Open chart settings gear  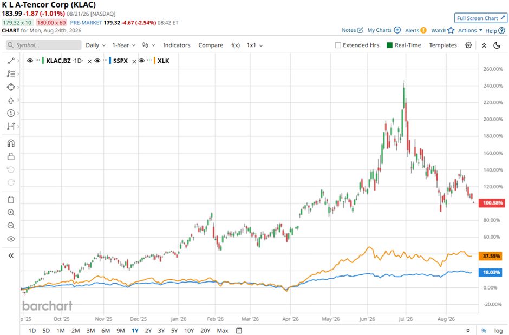click(468, 45)
